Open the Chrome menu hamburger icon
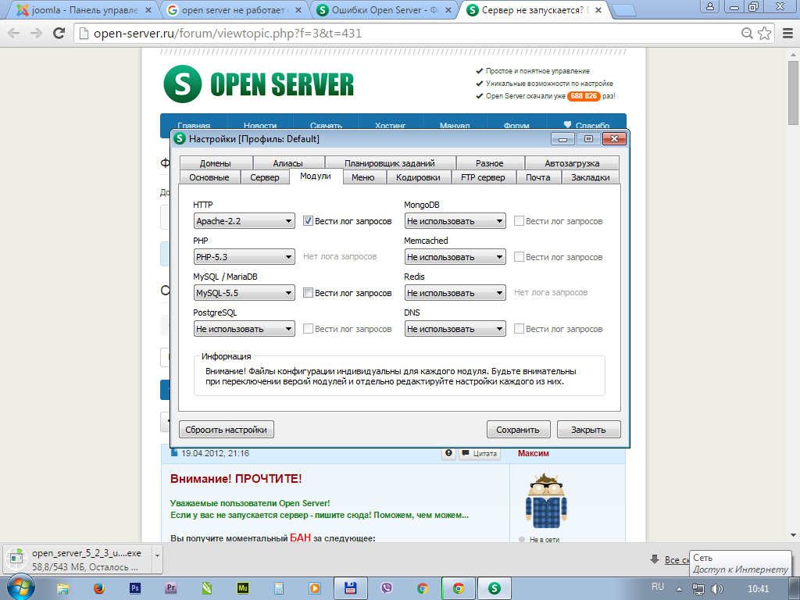800x600 pixels. pos(784,34)
